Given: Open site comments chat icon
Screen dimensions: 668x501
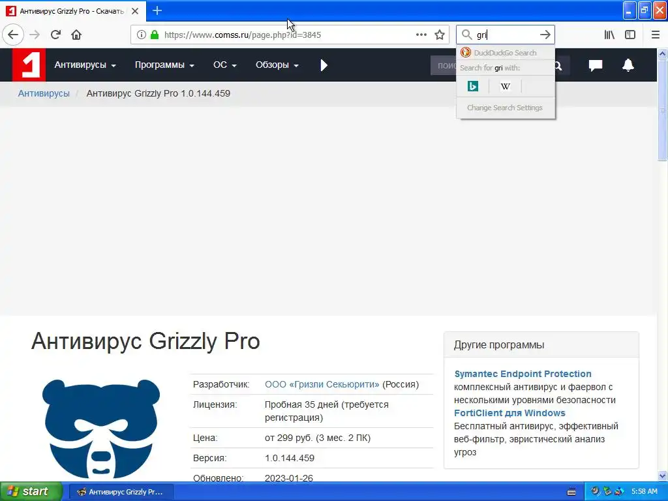Looking at the screenshot, I should click(x=595, y=65).
